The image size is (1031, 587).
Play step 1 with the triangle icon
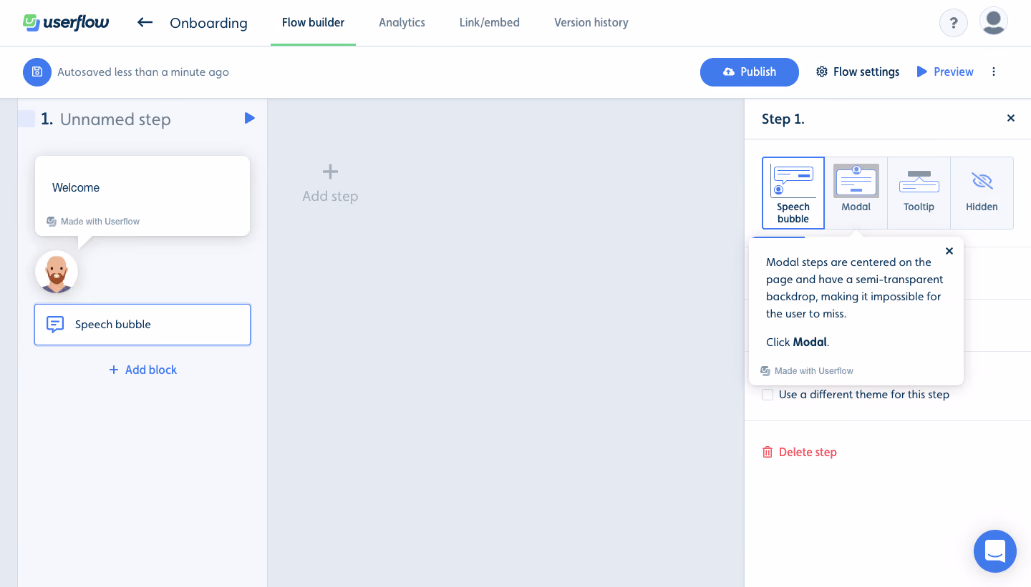coord(249,118)
